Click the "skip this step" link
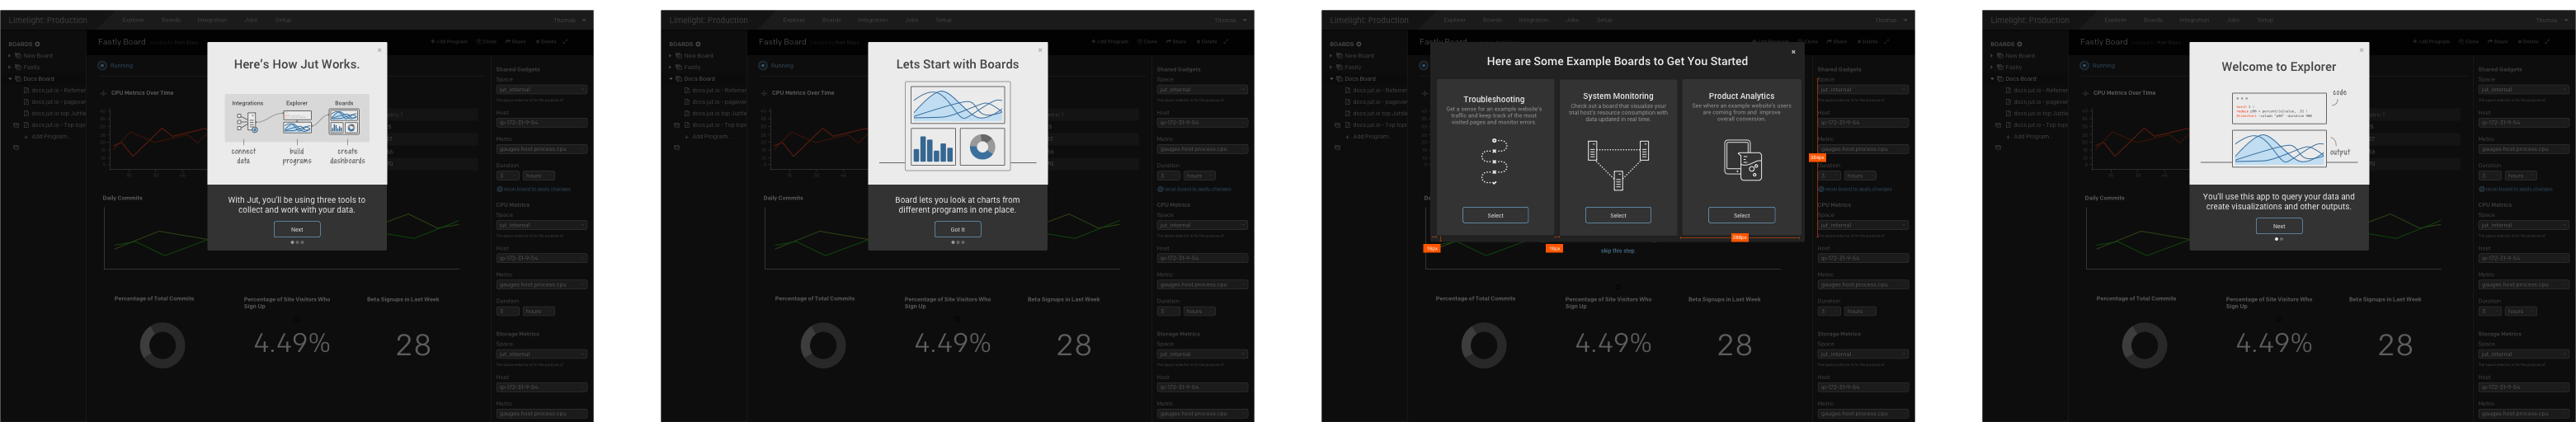The image size is (2576, 422). point(1617,251)
